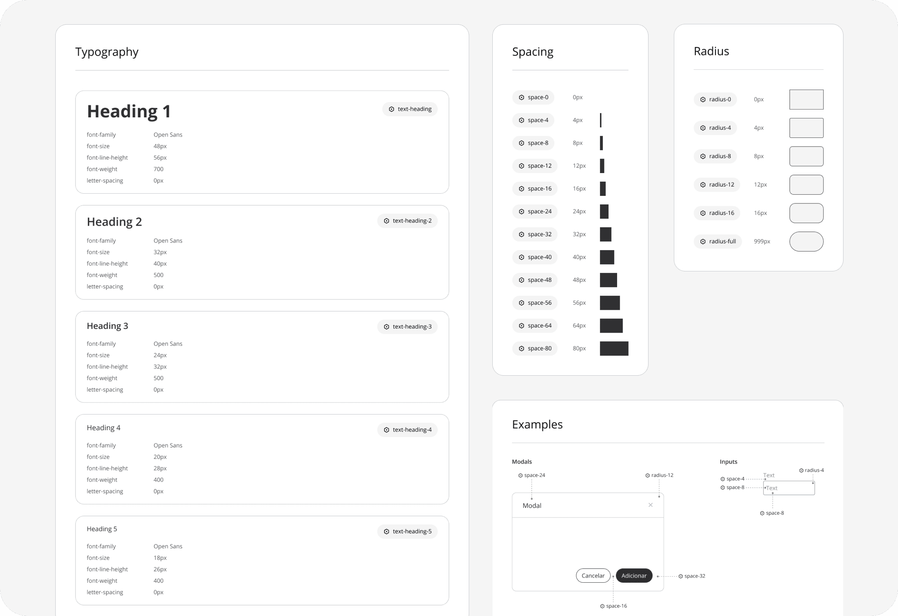Click the Cancelar button in the Modal
898x616 pixels.
pyautogui.click(x=593, y=575)
